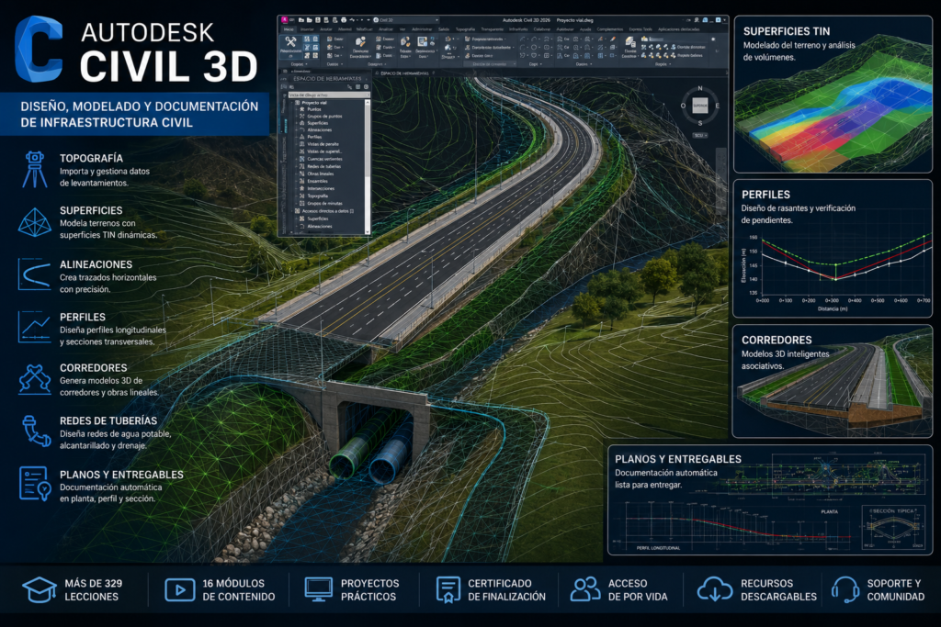Click the blue Civil 3D C logo
Viewport: 941px width, 627px height.
(39, 50)
